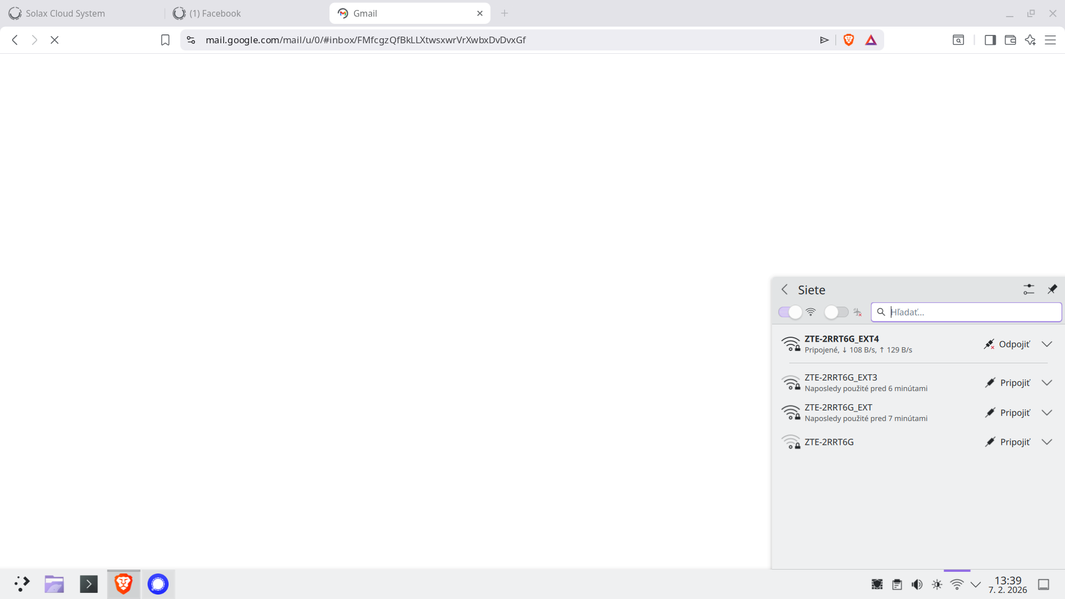The image size is (1065, 599).
Task: Expand details for ZTE-2RRT6G_EXT4 network
Action: point(1047,344)
